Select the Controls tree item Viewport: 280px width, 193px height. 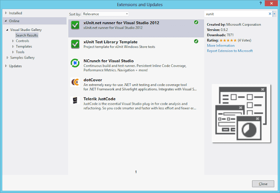[22, 41]
